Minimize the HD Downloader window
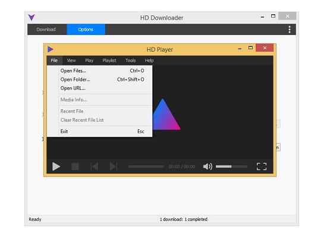 263,17
